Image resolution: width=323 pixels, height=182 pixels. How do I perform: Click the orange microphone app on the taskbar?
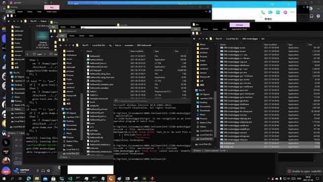pyautogui.click(x=152, y=178)
